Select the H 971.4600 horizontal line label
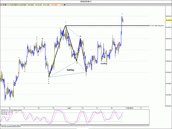The width and height of the screenshot is (172, 129). tap(157, 26)
